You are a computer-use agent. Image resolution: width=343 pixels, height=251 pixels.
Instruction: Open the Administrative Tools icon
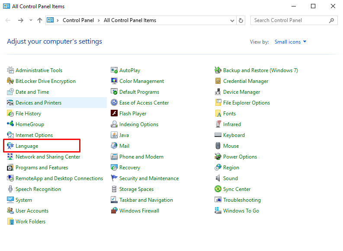tap(10, 70)
